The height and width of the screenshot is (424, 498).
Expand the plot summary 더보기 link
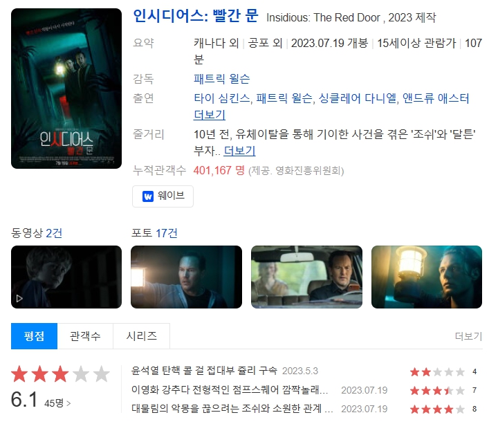[239, 151]
